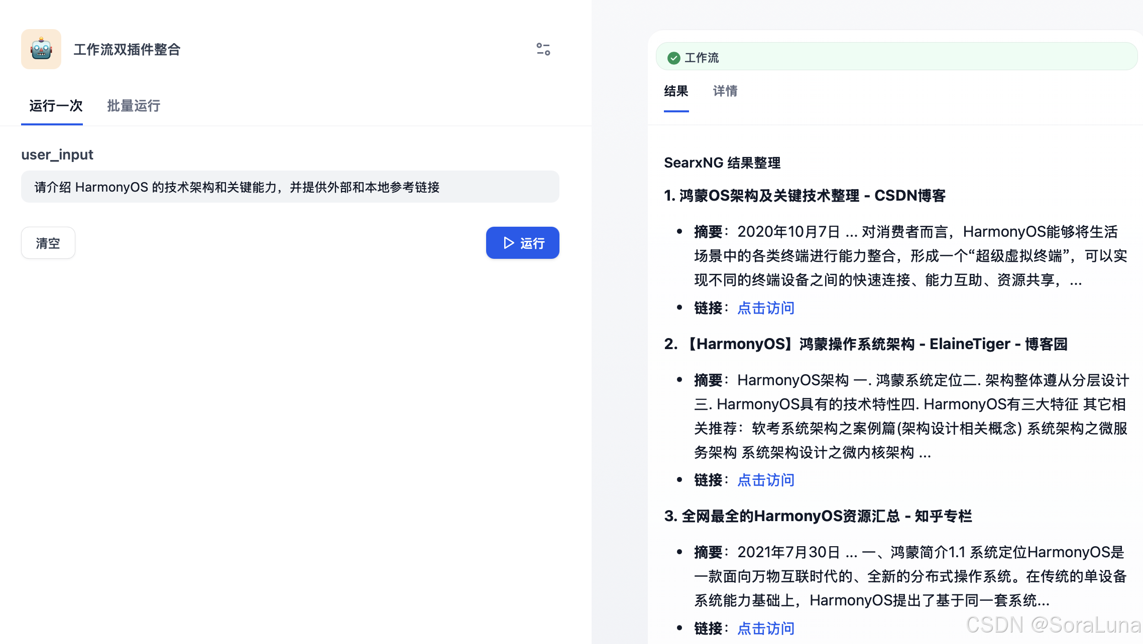The image size is (1143, 644).
Task: Open 点击访问 link for 博客园 result
Action: 765,480
